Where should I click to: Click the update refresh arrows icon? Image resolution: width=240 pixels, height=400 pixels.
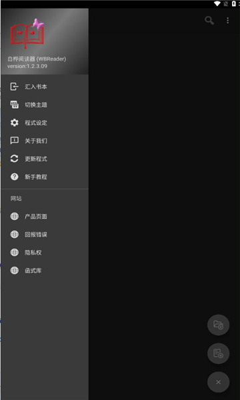point(14,159)
